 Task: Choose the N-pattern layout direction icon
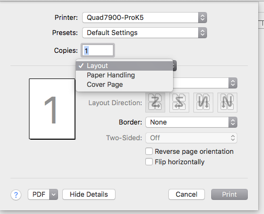pos(227,103)
